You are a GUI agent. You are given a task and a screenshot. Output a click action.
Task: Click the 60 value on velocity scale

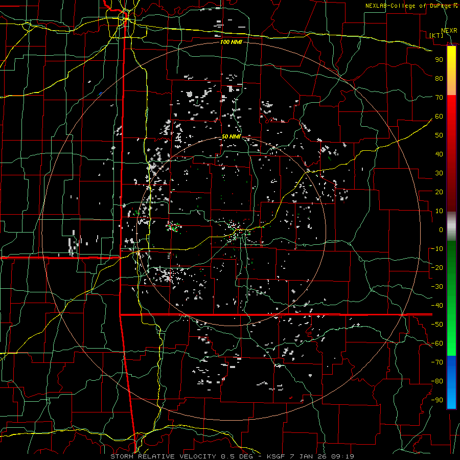click(x=439, y=117)
